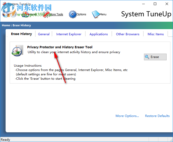
Task: Click the 'Ready' status bar text
Action: (5, 140)
